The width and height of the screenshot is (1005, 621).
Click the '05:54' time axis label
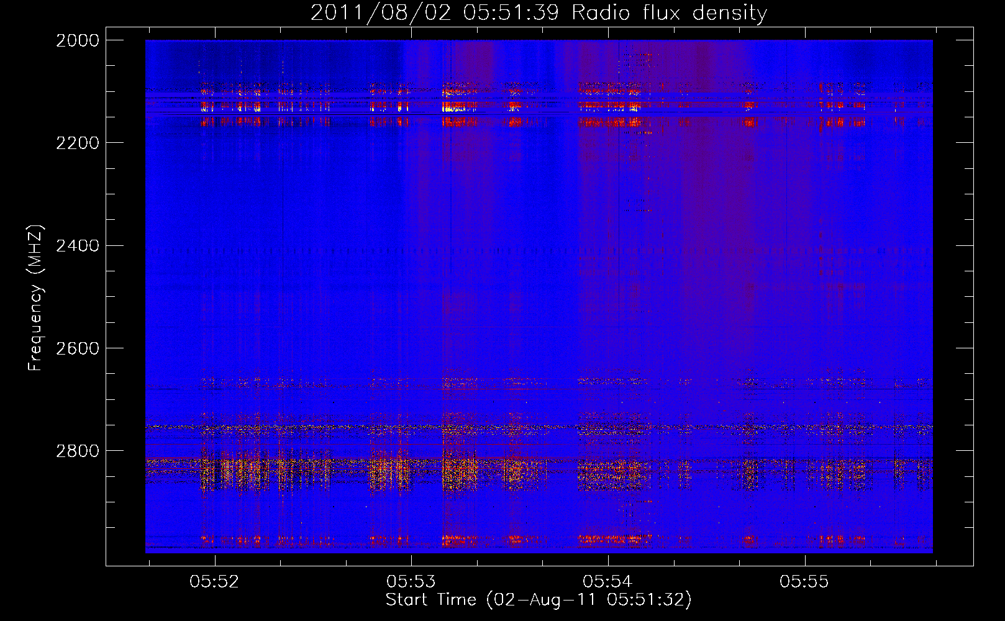coord(607,582)
